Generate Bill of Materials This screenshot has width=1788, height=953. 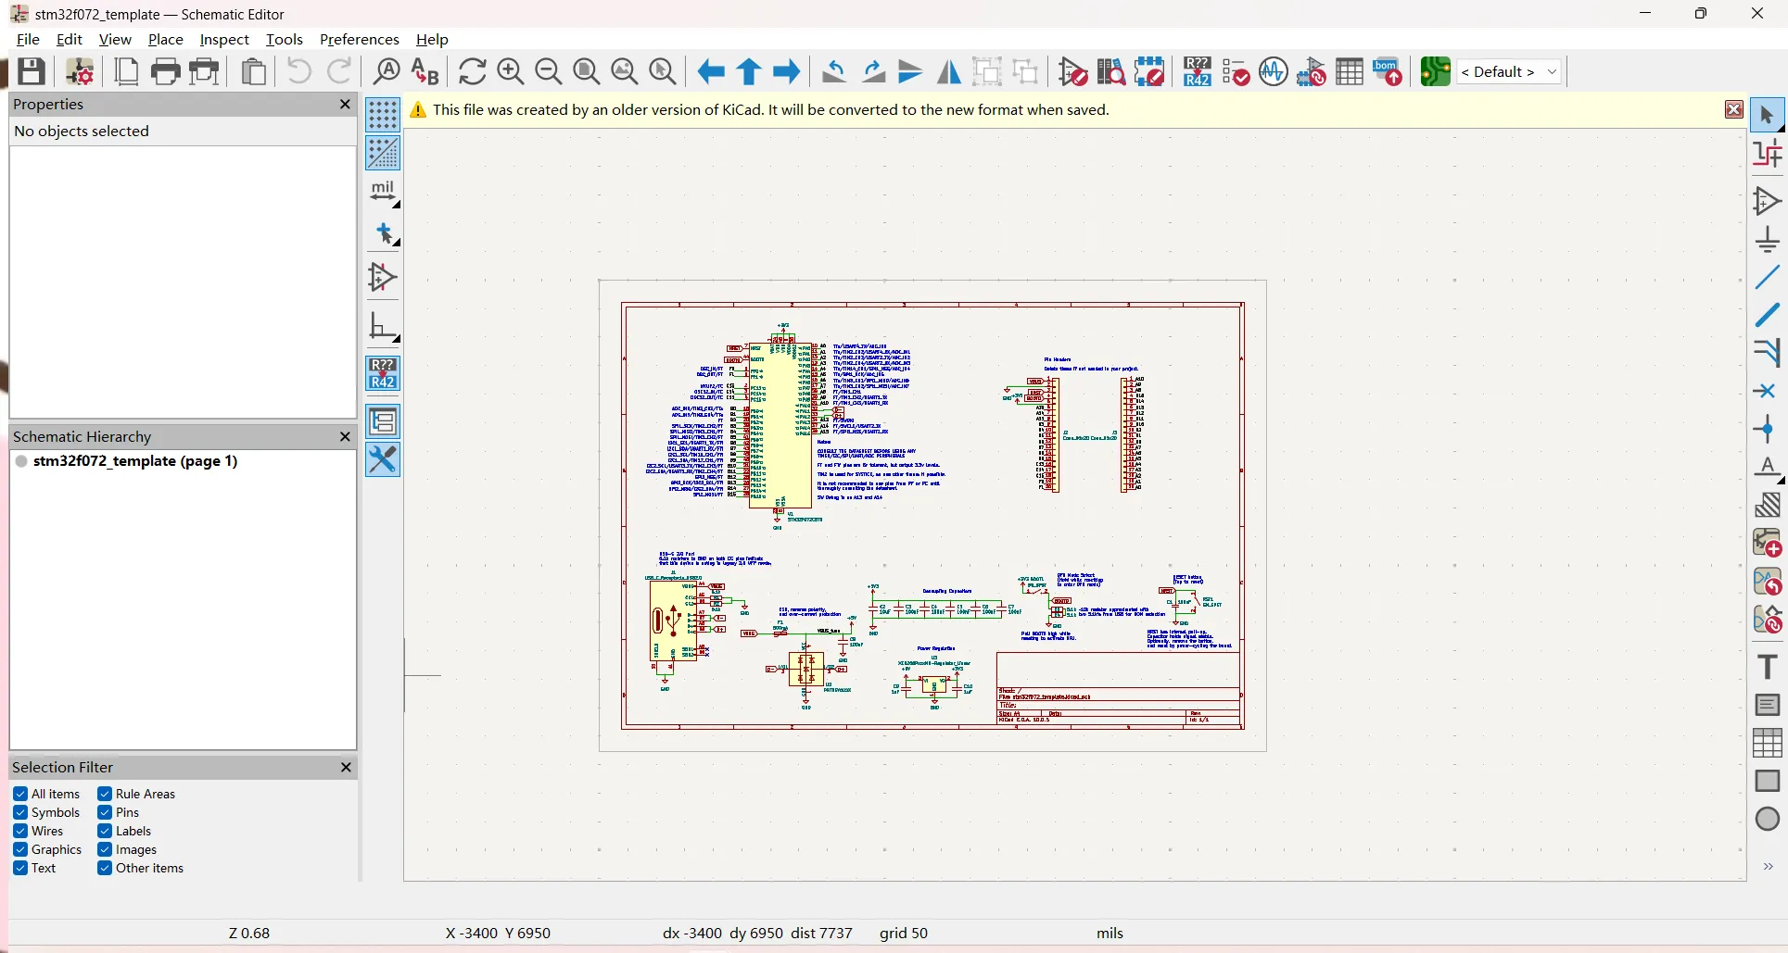pos(1388,71)
